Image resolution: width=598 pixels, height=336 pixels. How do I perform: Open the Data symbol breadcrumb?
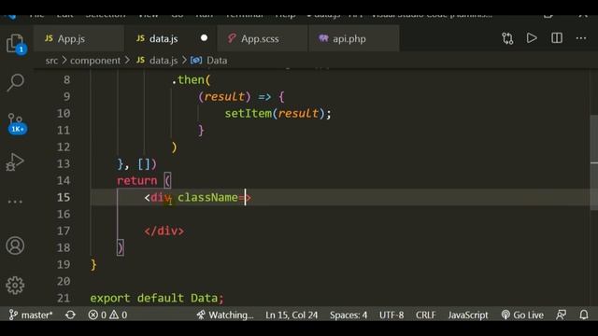point(209,61)
